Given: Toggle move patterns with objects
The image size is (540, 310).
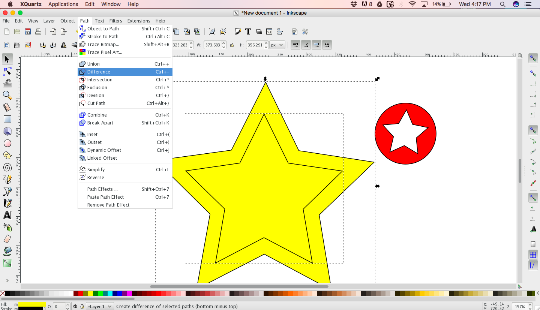Looking at the screenshot, I should coord(327,45).
